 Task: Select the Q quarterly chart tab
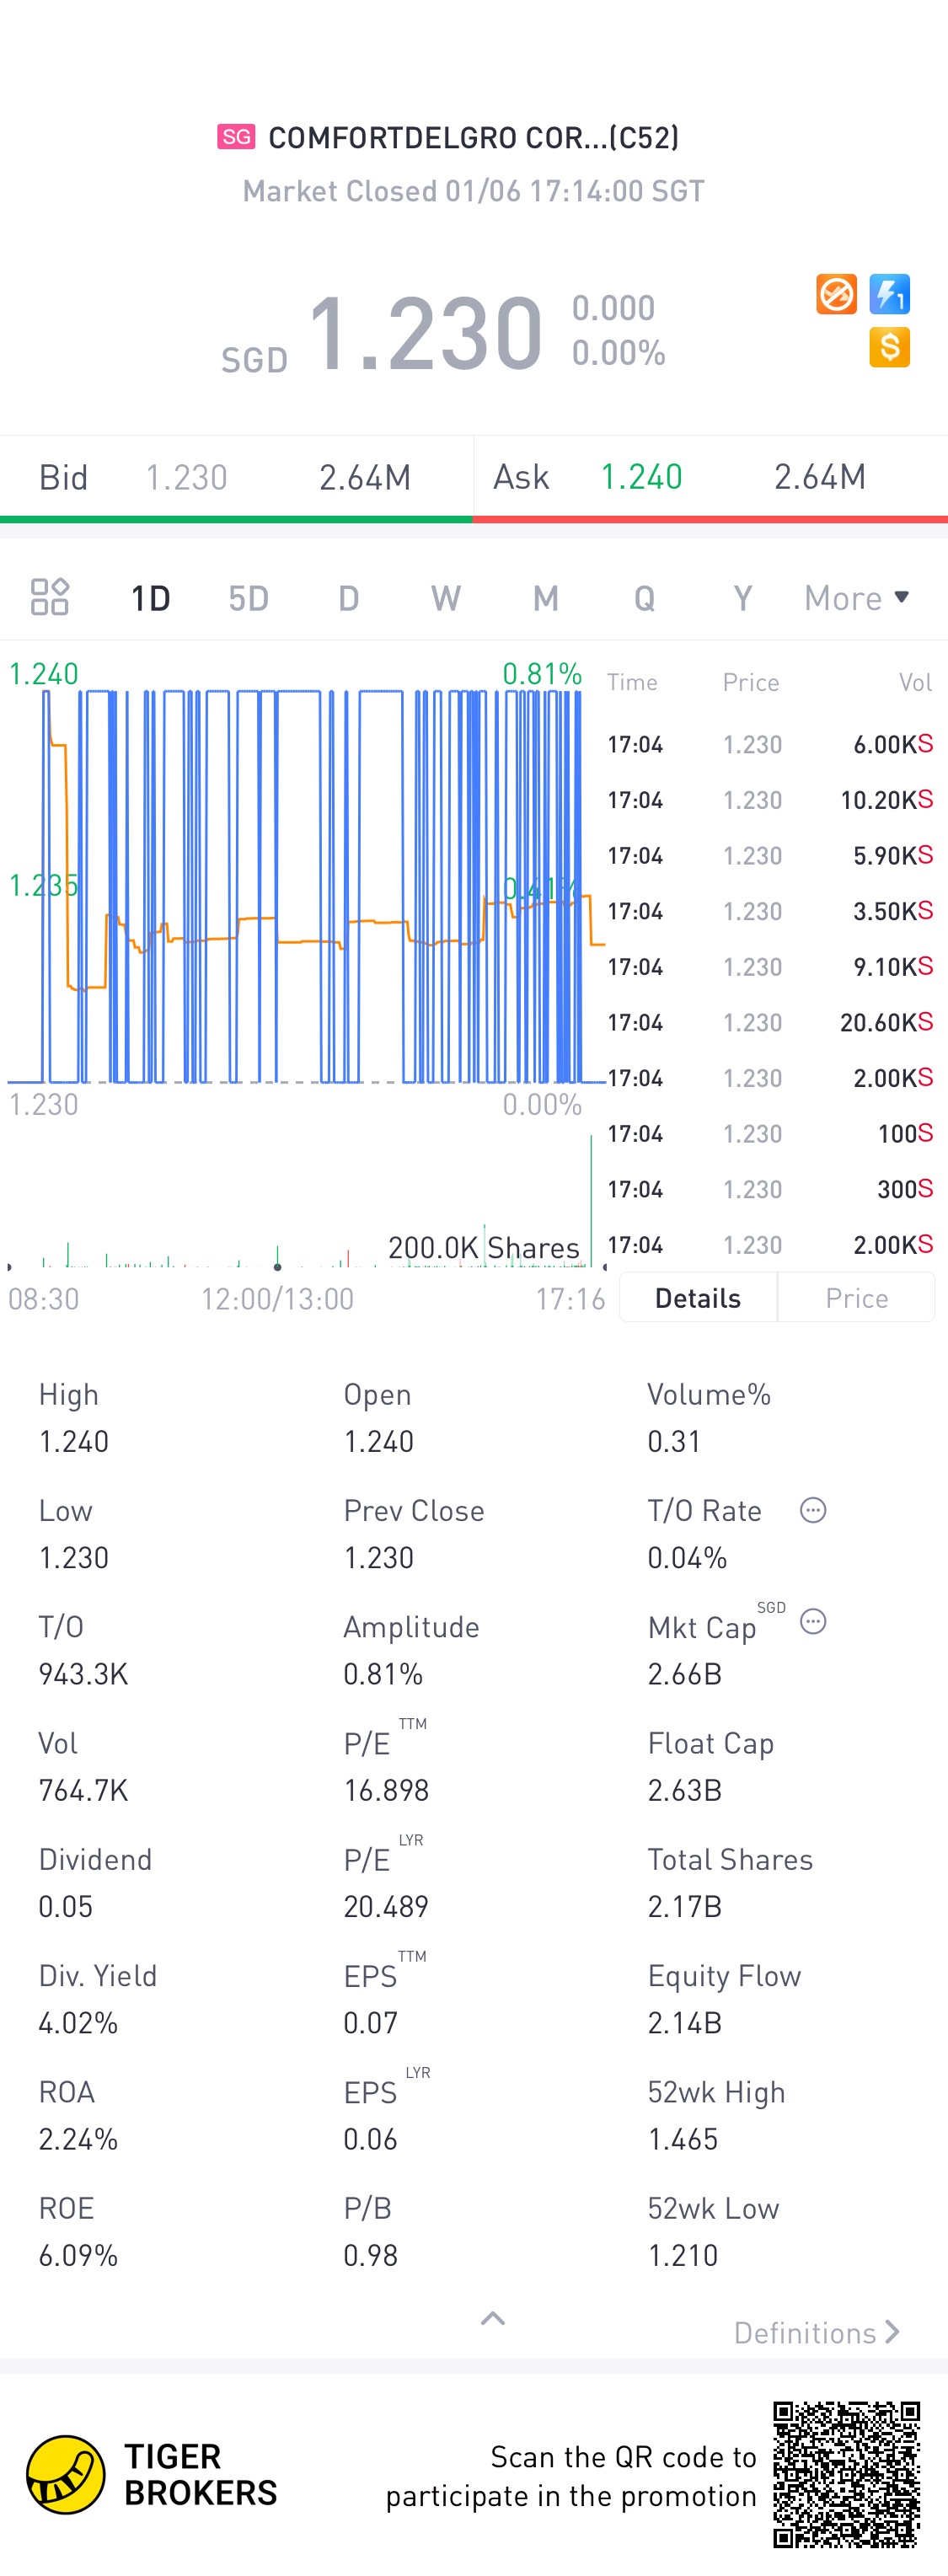point(644,598)
